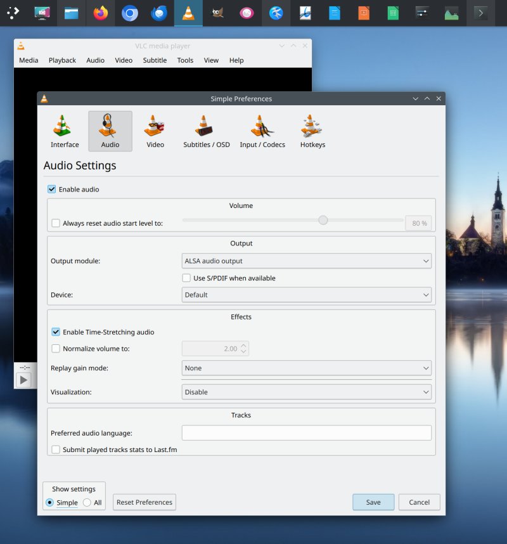507x544 pixels.
Task: Expand the Output module dropdown
Action: click(306, 261)
